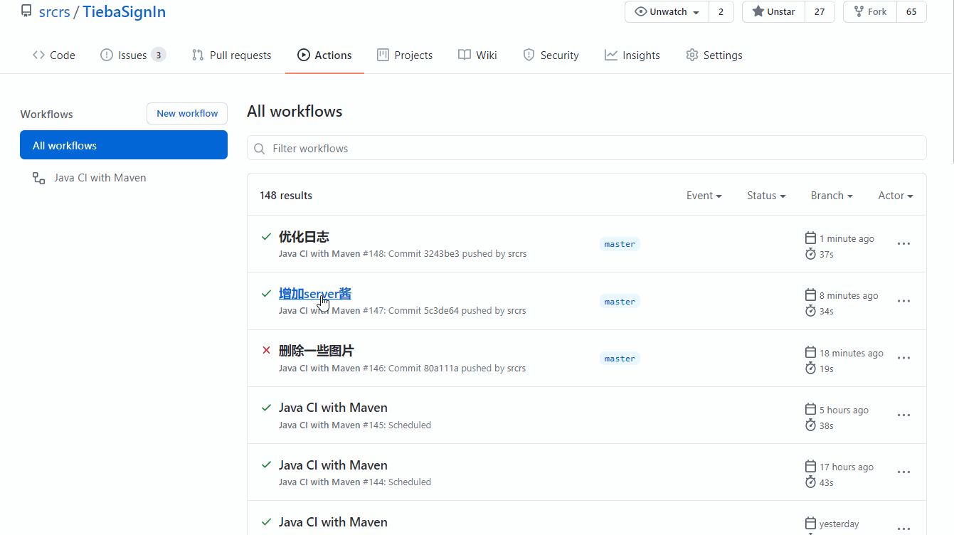
Task: Select the Actions tab
Action: [324, 55]
